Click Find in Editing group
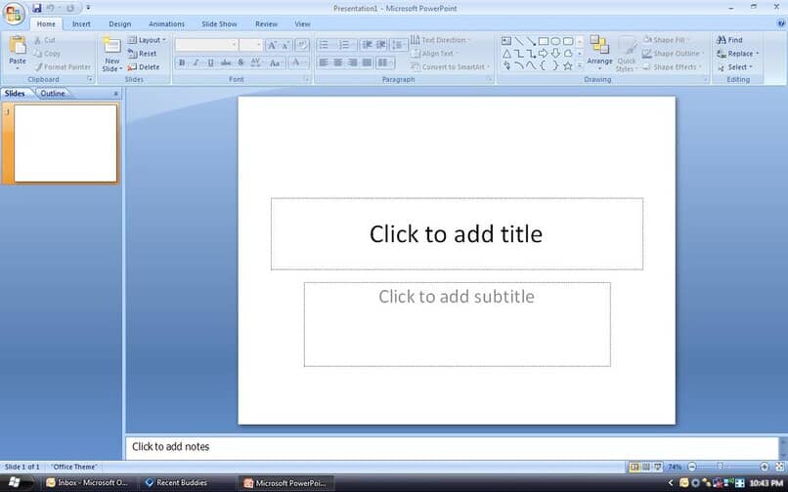 click(x=729, y=40)
